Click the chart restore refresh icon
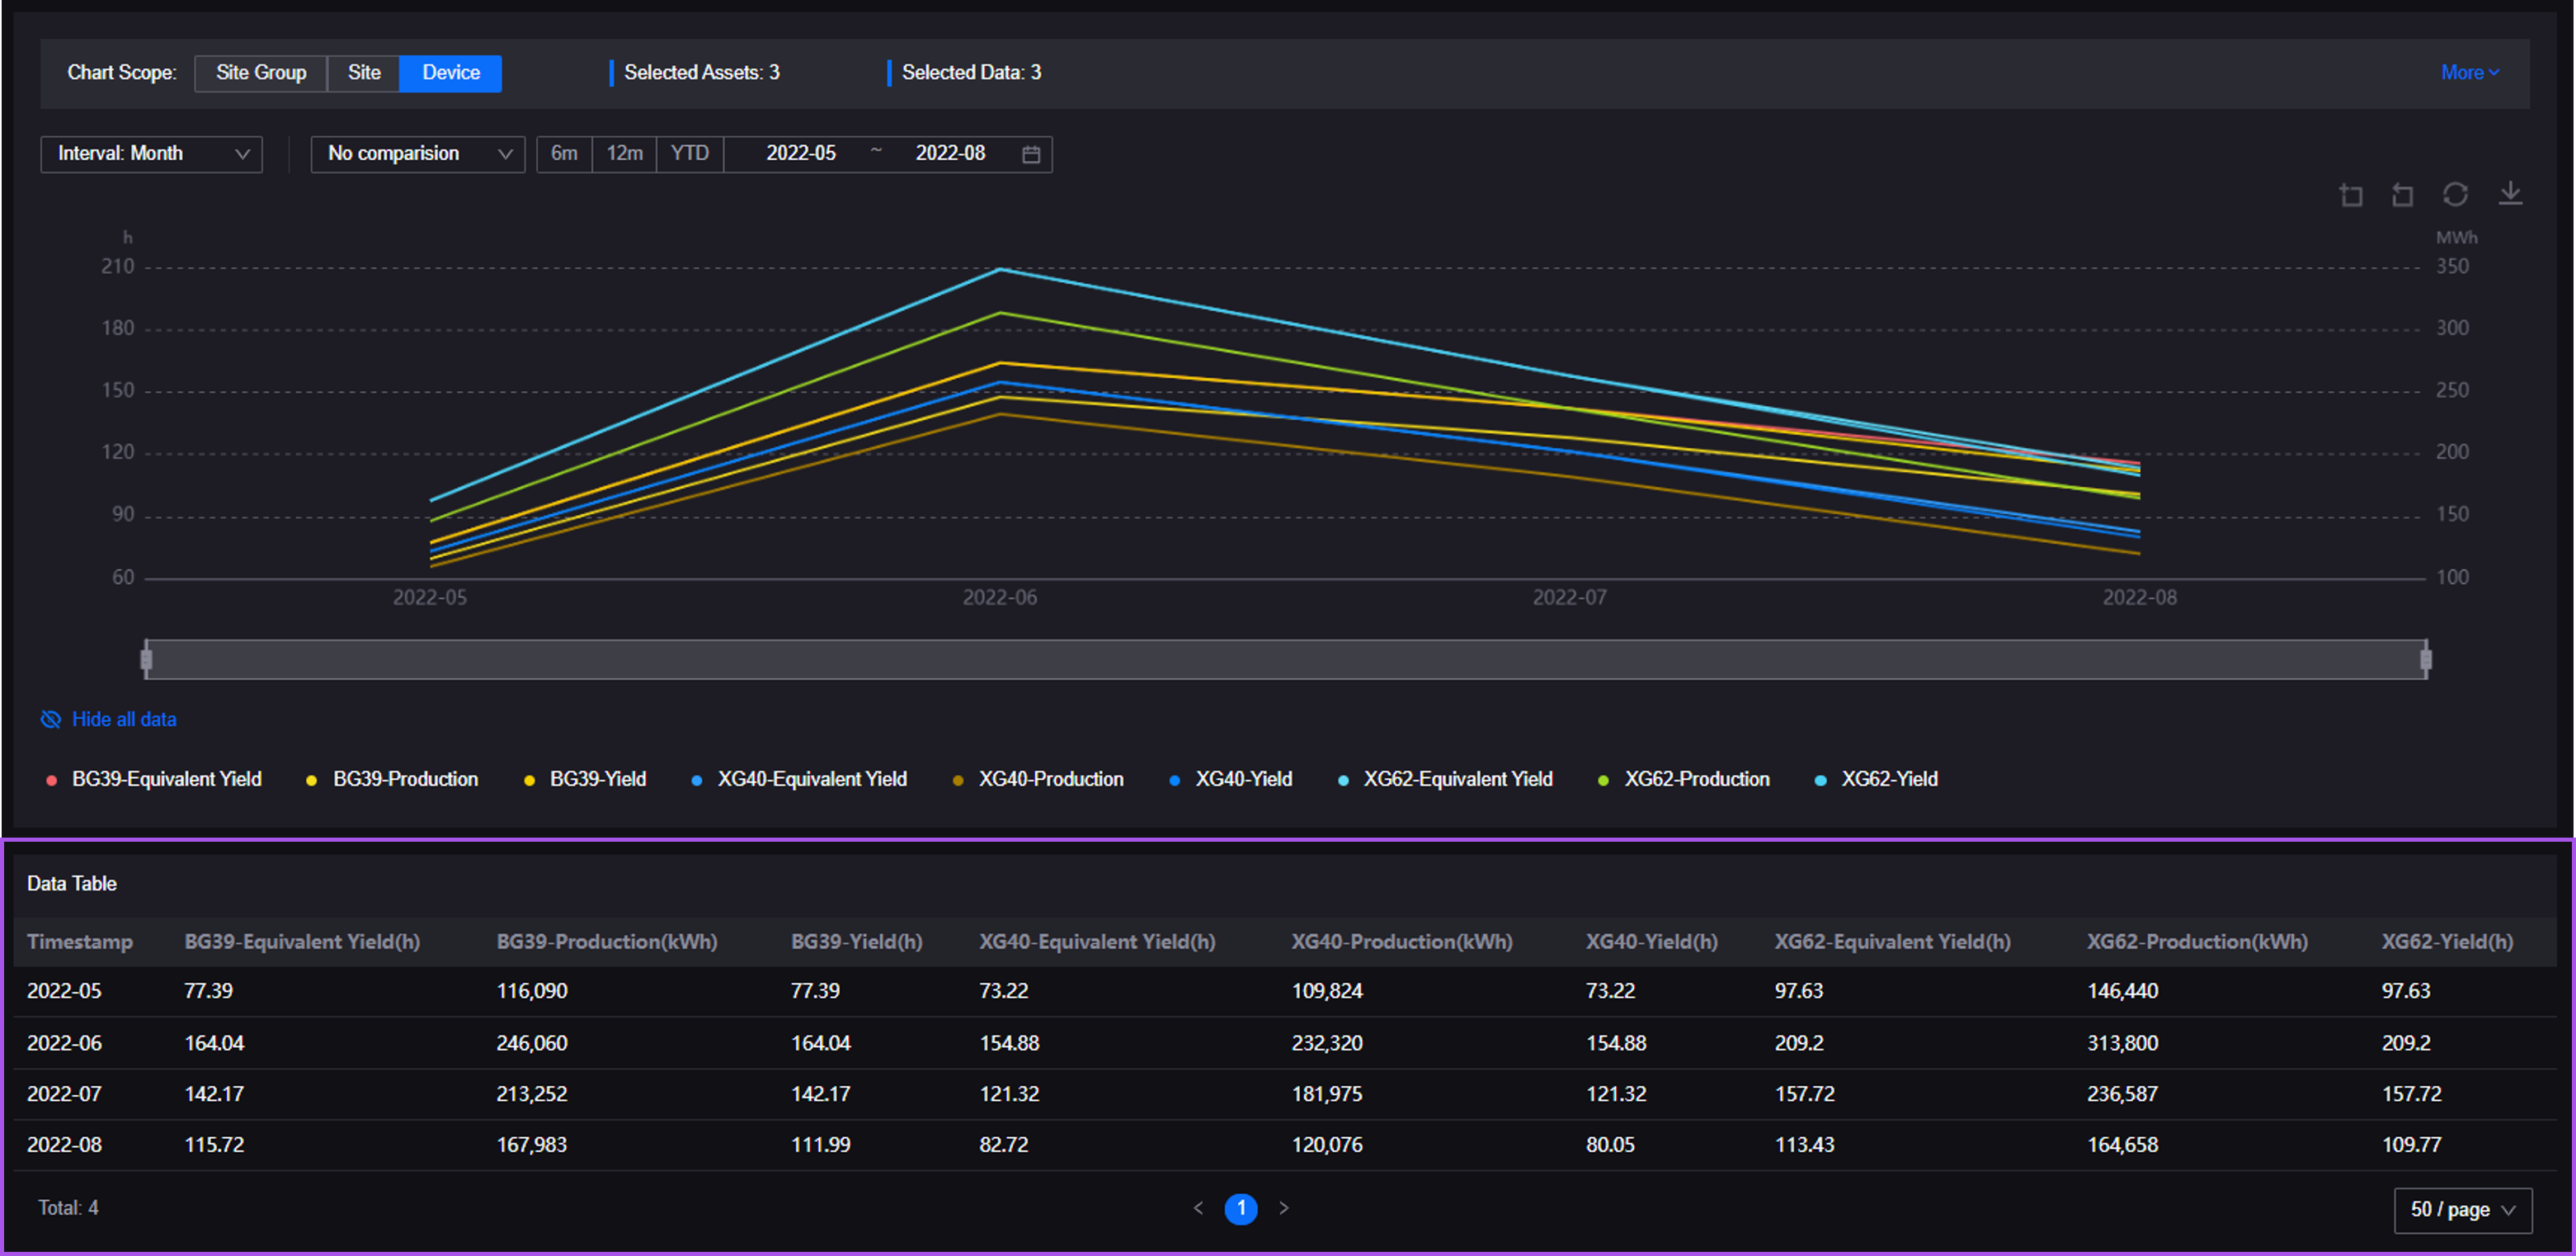This screenshot has height=1256, width=2576. (2455, 194)
